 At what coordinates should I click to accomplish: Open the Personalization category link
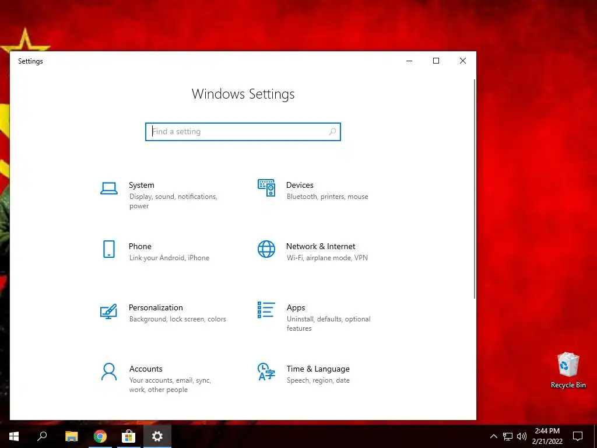click(156, 308)
